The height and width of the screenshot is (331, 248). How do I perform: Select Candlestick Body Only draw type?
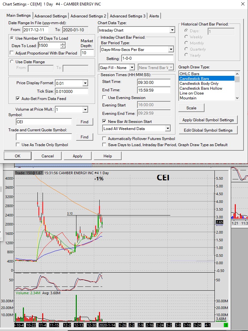(x=207, y=83)
